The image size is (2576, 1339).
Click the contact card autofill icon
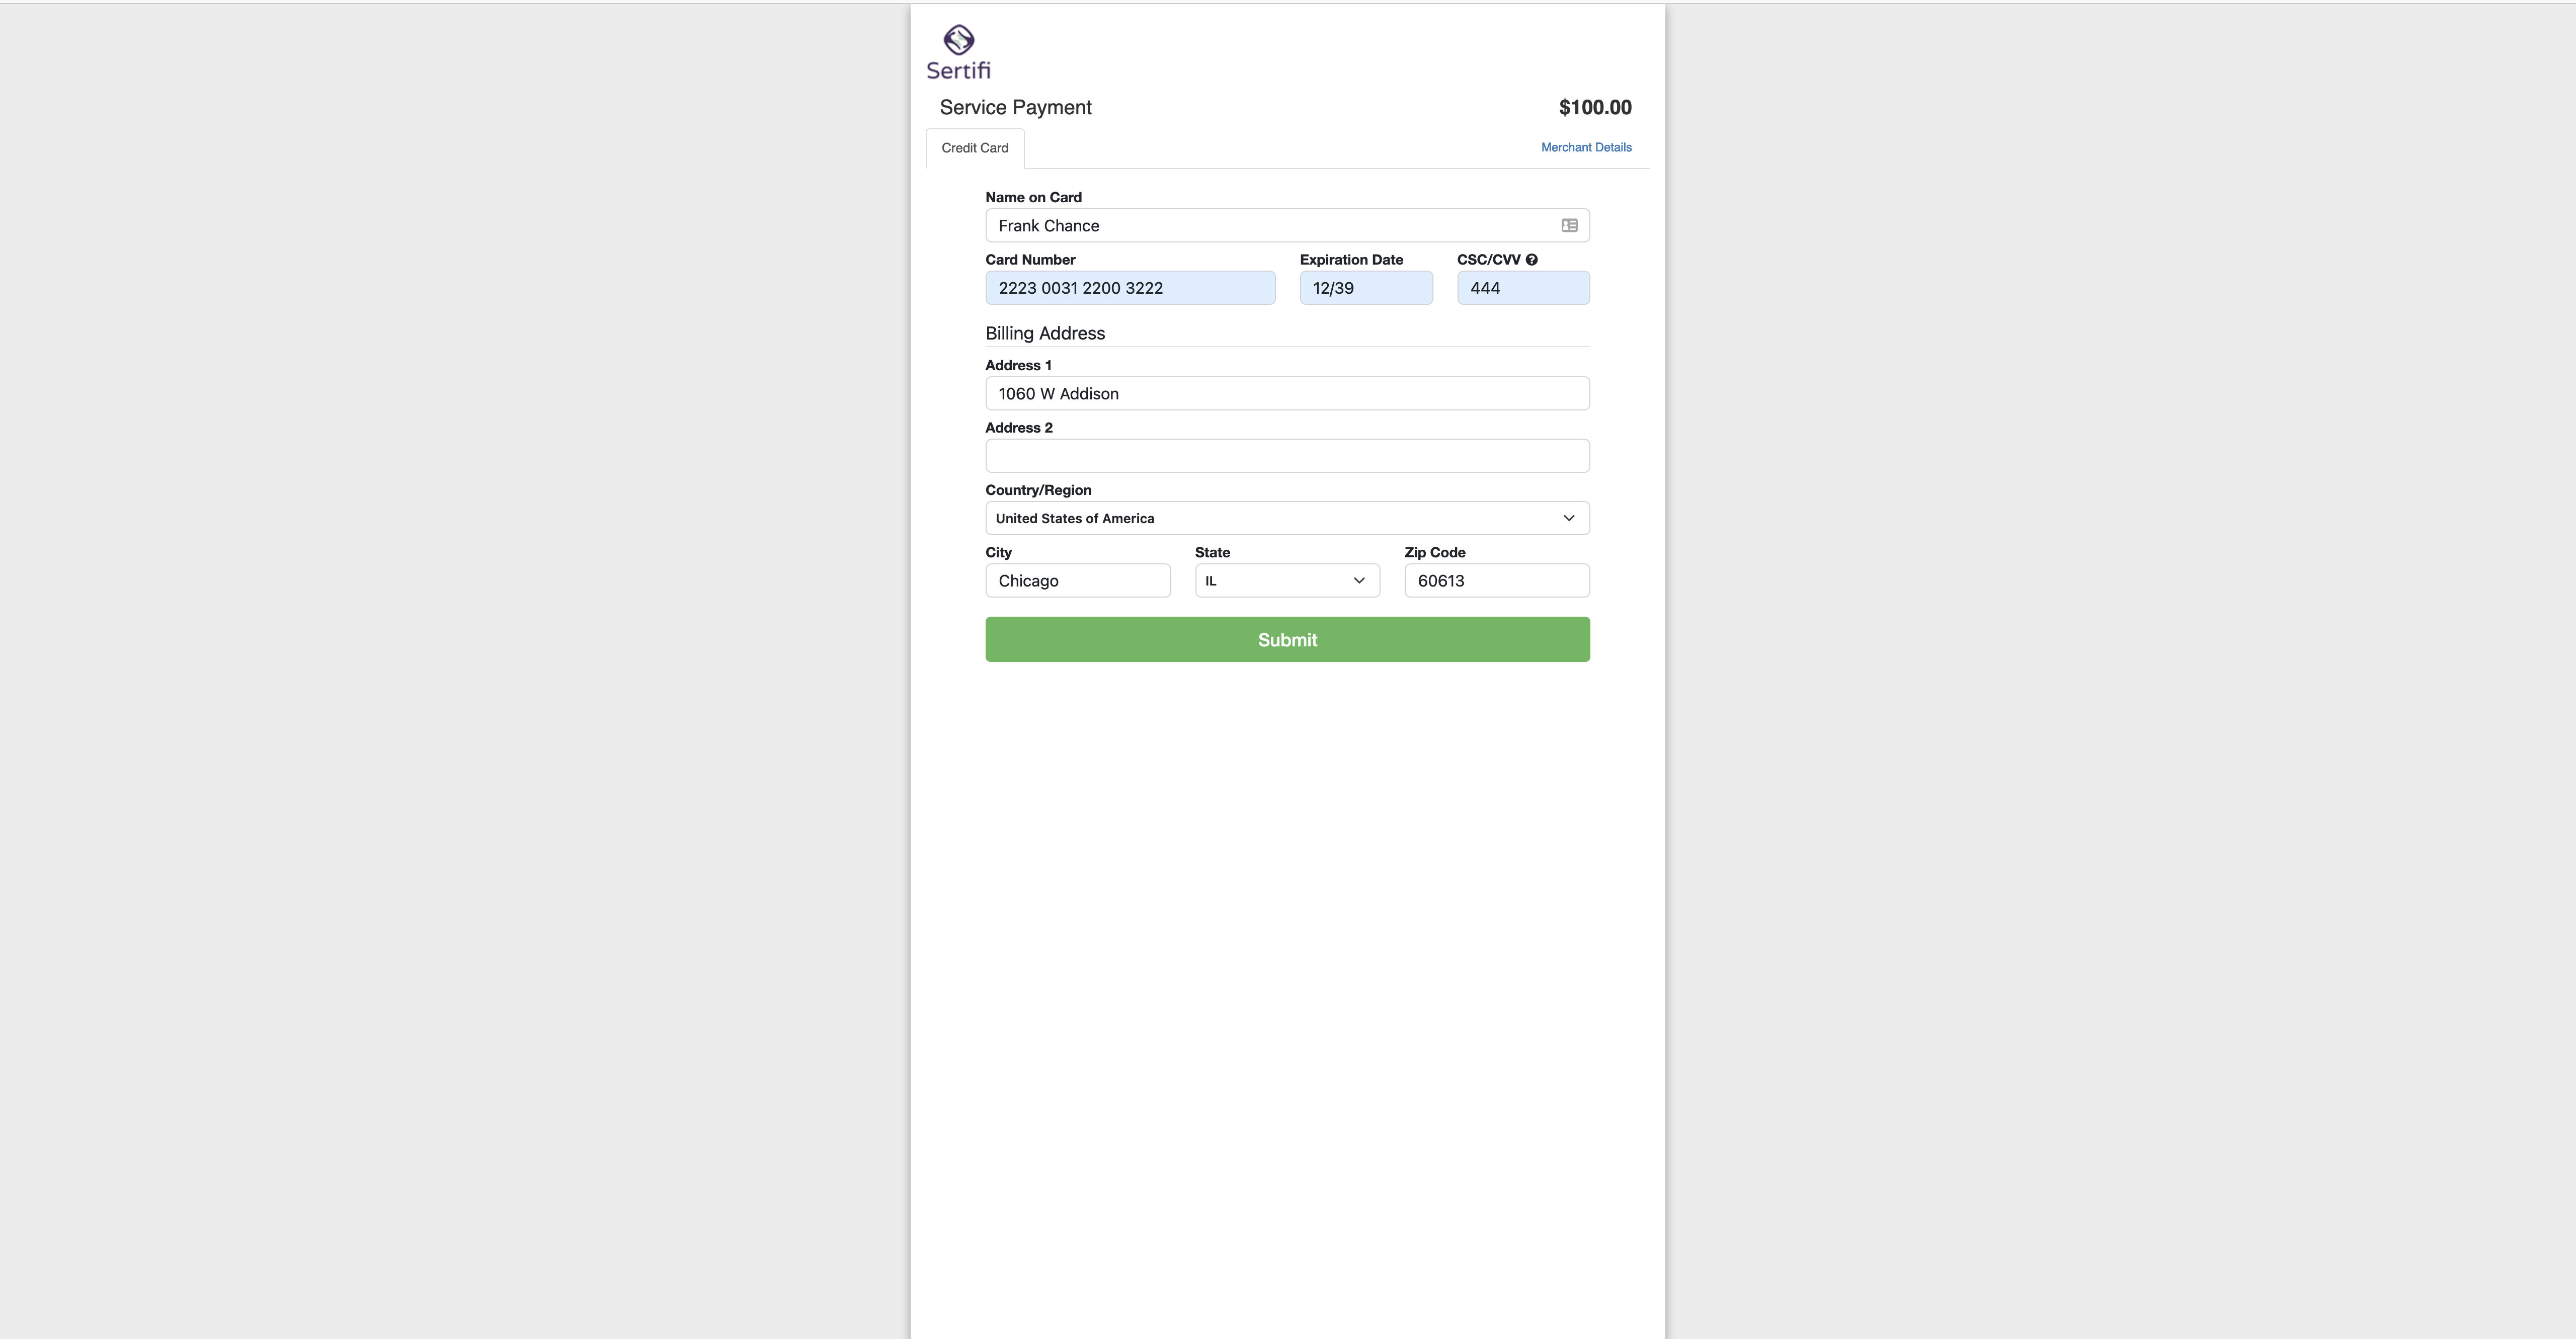1569,226
